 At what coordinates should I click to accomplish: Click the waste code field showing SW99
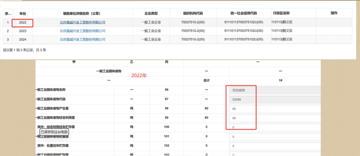pos(274,99)
